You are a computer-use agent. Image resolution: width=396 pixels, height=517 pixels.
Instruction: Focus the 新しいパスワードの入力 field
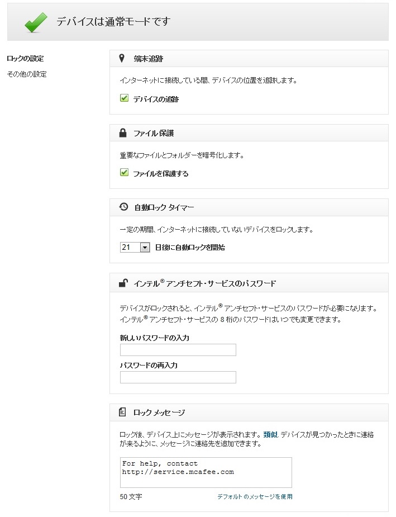pyautogui.click(x=178, y=350)
